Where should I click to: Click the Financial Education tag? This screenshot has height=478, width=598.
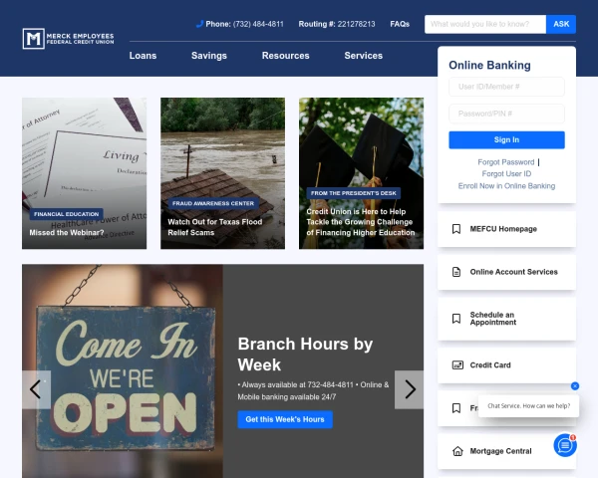pyautogui.click(x=67, y=214)
